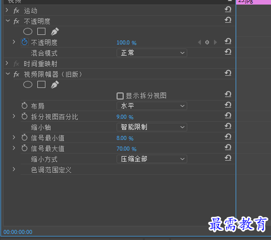The image size is (271, 240).
Task: Collapse the 视频限幅器（旧版）effect
Action: coord(8,74)
